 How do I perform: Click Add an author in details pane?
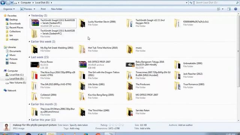click(x=185, y=125)
